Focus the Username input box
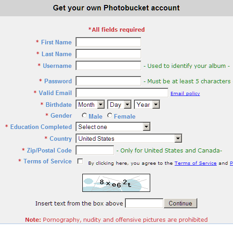This screenshot has height=229, width=233. tap(109, 66)
